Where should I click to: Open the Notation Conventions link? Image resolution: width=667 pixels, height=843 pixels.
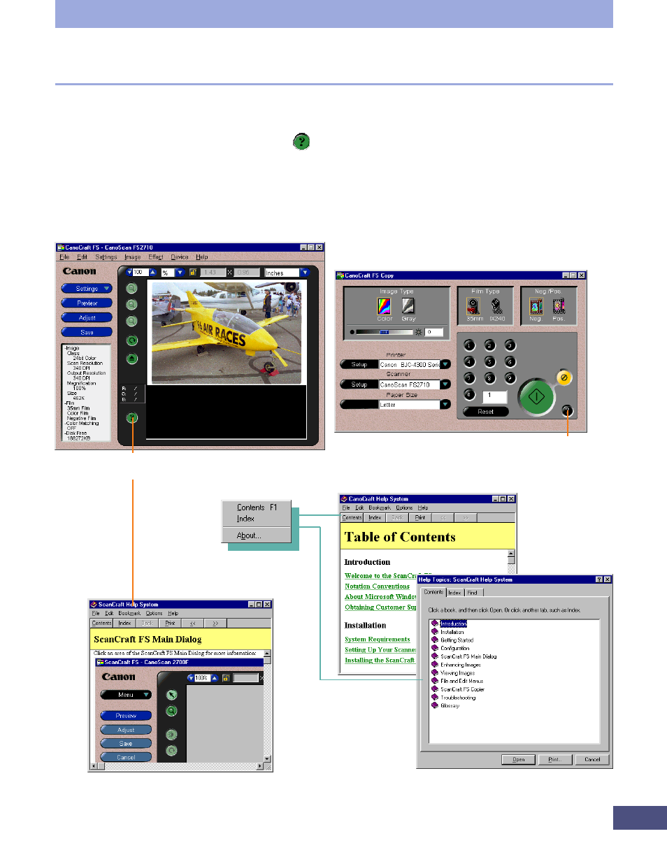[x=377, y=586]
